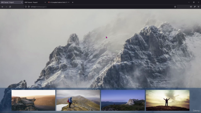Select the hiker with blue backpack thumbnail
The image size is (201, 113).
pyautogui.click(x=78, y=100)
